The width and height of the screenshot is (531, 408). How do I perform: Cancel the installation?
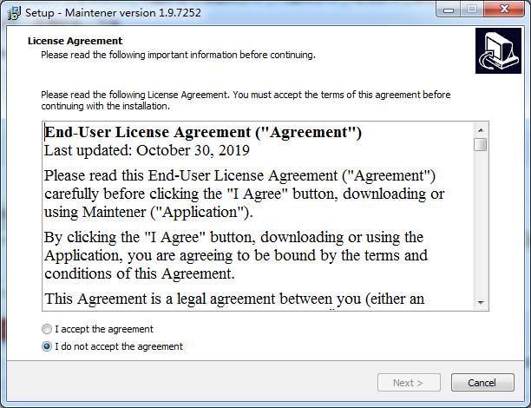pyautogui.click(x=482, y=383)
